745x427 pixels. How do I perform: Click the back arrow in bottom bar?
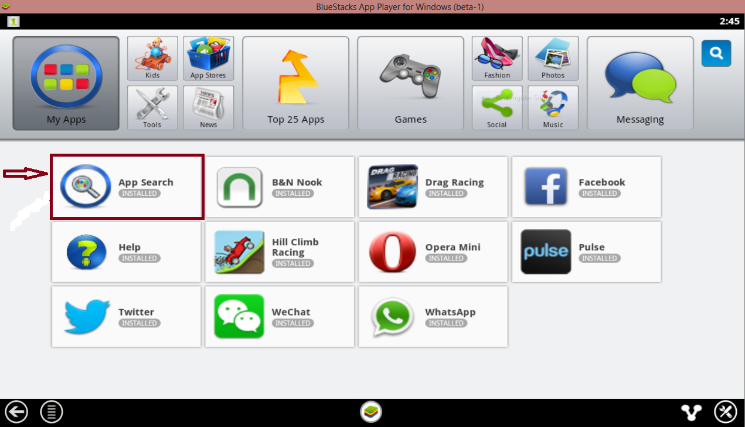pos(16,412)
